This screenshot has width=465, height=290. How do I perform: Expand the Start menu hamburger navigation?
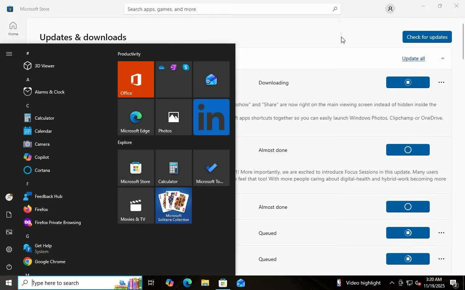(9, 54)
